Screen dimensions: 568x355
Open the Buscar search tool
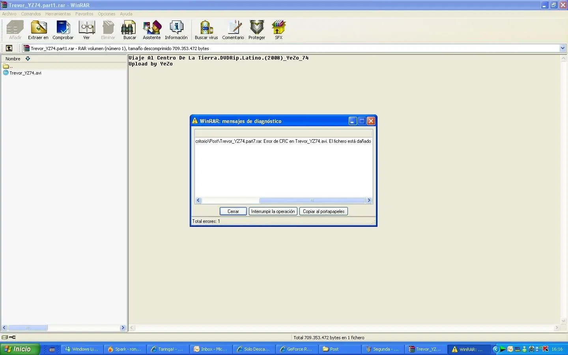130,30
